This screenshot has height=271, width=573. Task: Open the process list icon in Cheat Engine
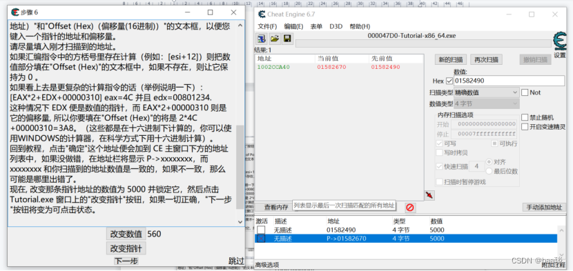(261, 38)
